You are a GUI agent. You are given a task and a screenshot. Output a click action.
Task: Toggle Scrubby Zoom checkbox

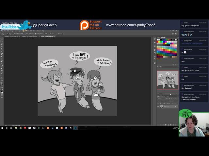point(36,34)
